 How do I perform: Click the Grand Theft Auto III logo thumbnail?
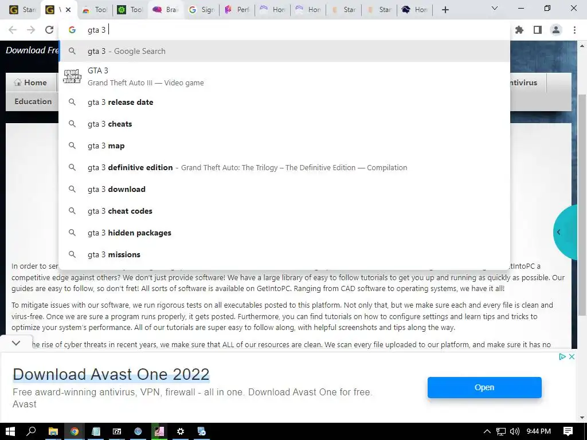[72, 76]
